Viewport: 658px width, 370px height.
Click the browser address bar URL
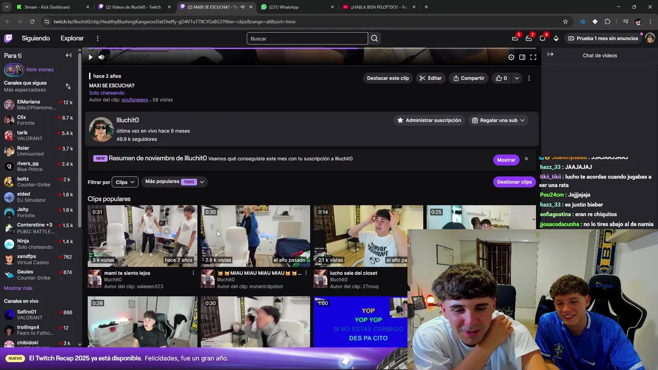(175, 22)
